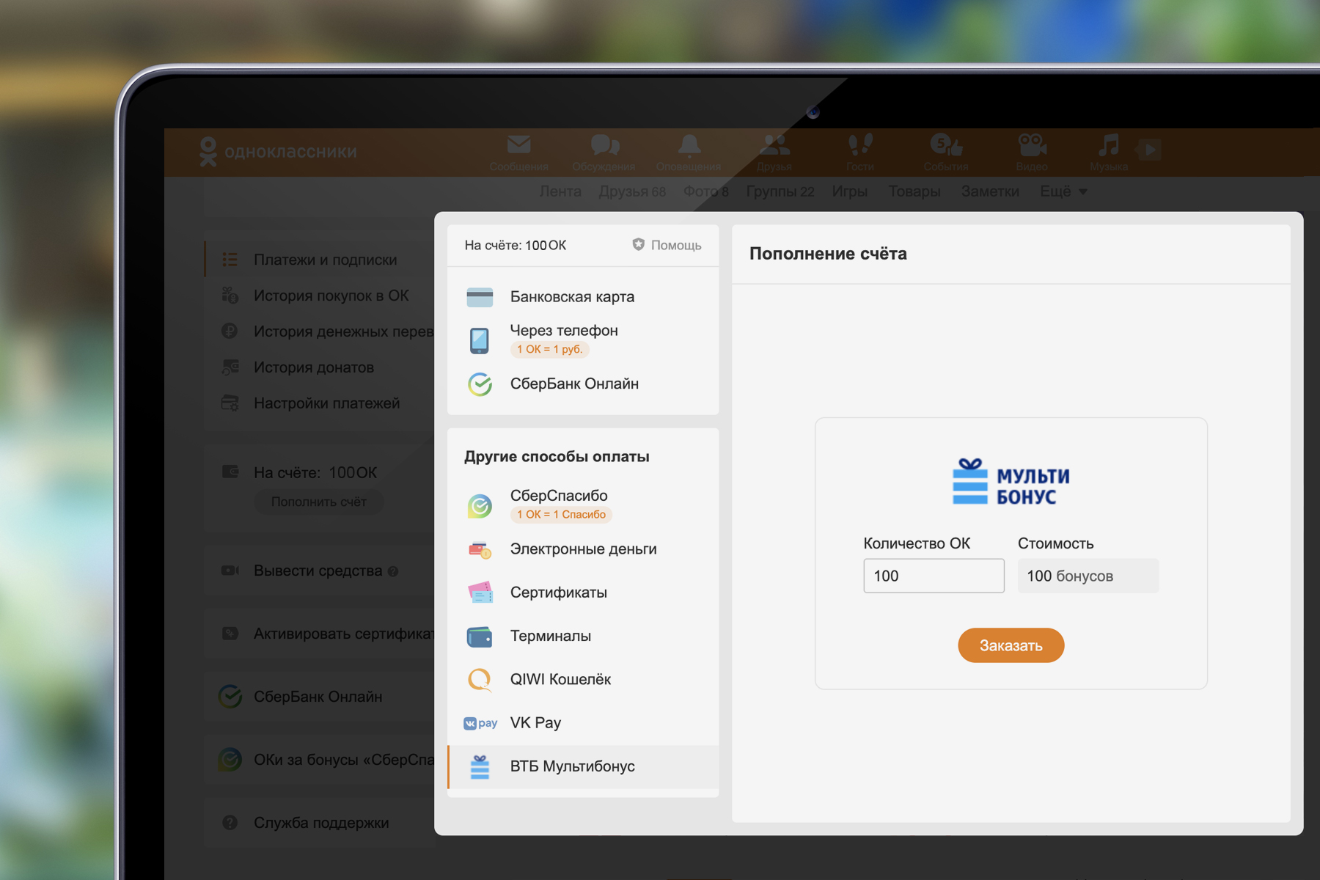Viewport: 1320px width, 880px height.
Task: Click the shield icon beside Помощь
Action: coord(639,244)
